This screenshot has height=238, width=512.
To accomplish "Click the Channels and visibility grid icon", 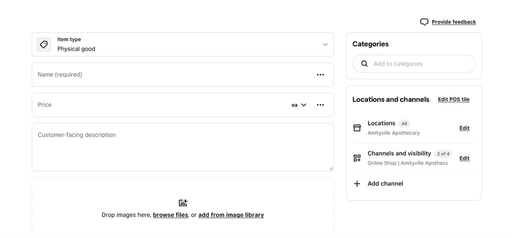I will 357,158.
